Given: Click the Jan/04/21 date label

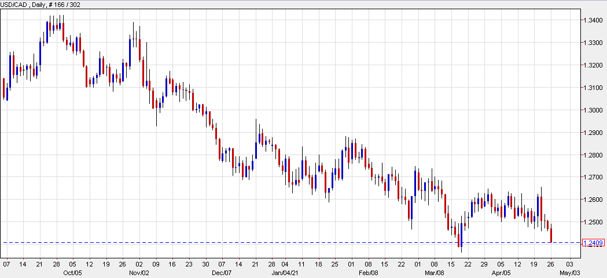Looking at the screenshot, I should click(x=285, y=273).
